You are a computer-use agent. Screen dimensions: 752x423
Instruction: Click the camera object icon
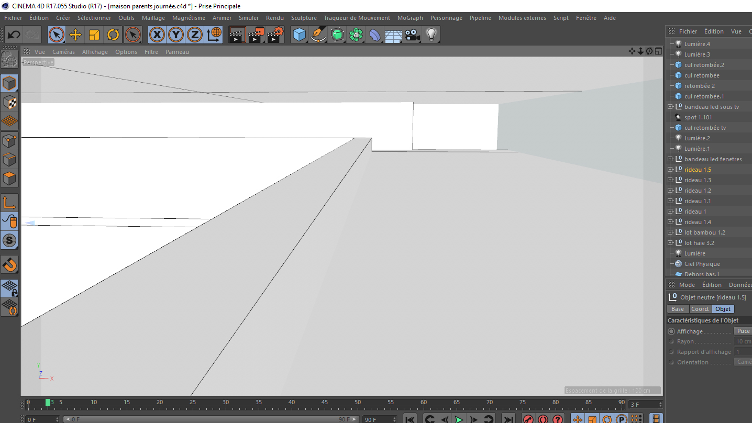(x=412, y=35)
